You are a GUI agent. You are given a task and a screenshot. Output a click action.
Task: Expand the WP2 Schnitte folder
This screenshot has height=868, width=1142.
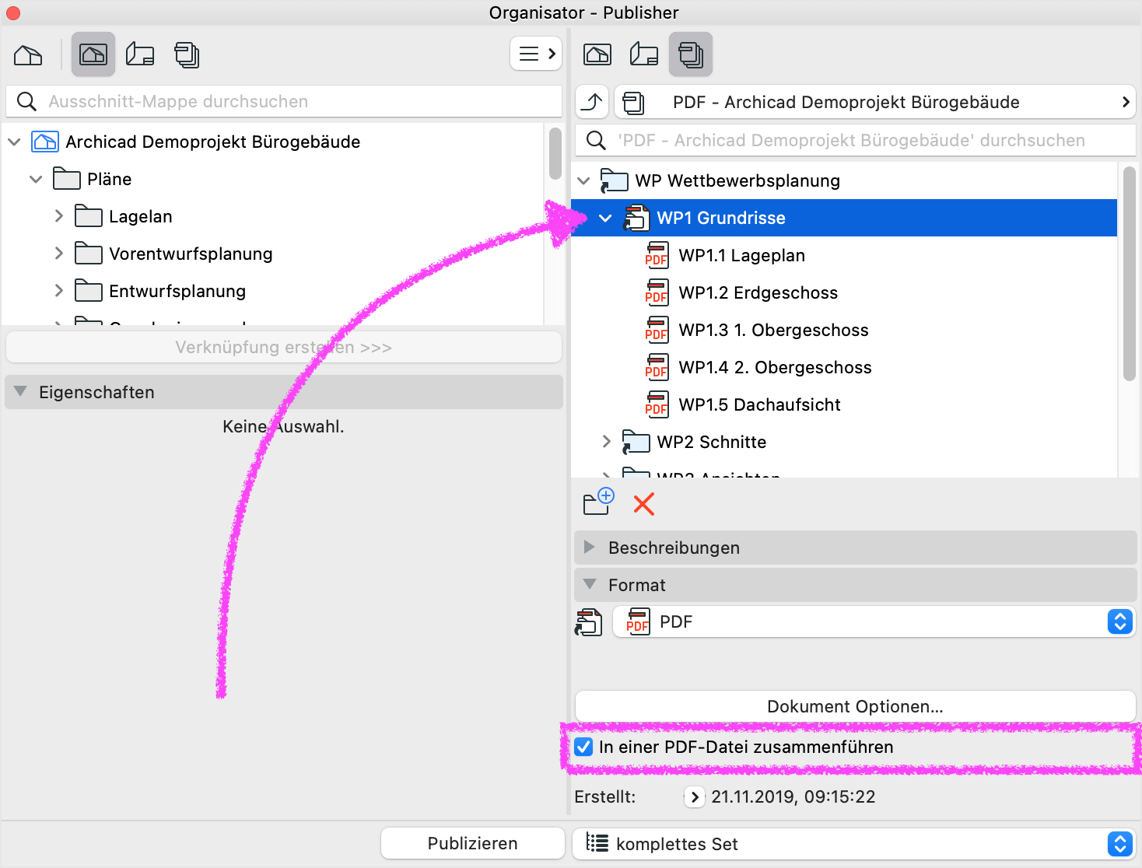[606, 442]
